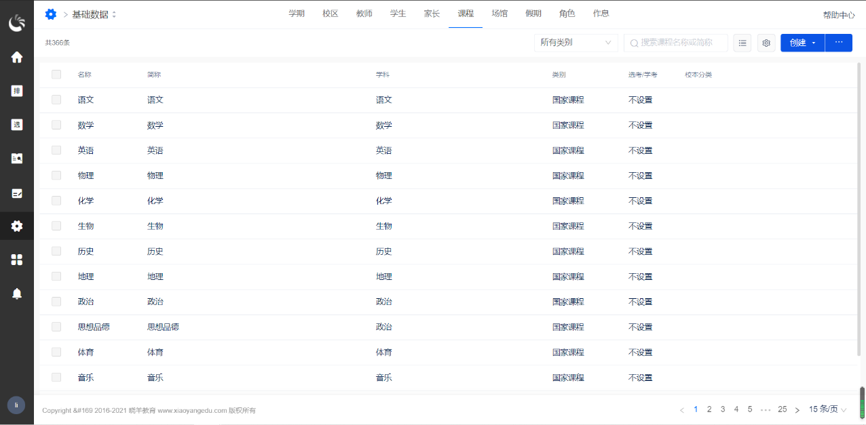Open column settings via the gear icon
Screen dimensions: 866x425
(766, 42)
